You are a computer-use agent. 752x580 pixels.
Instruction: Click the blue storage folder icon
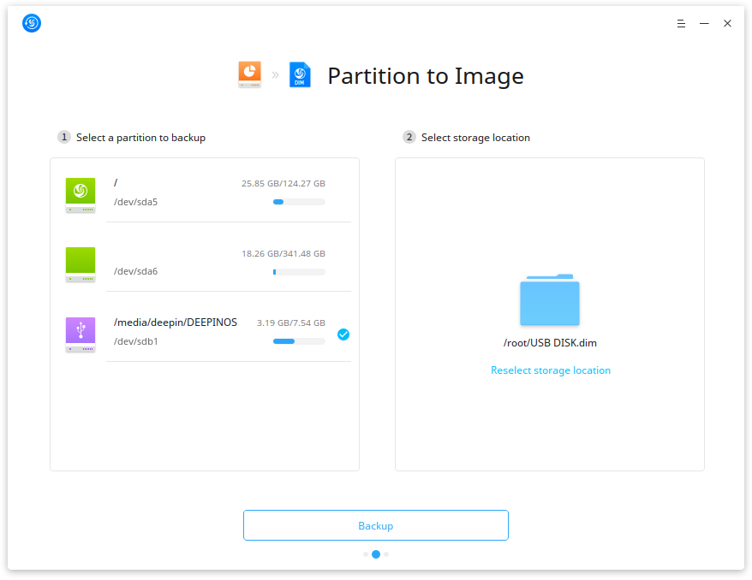[550, 299]
